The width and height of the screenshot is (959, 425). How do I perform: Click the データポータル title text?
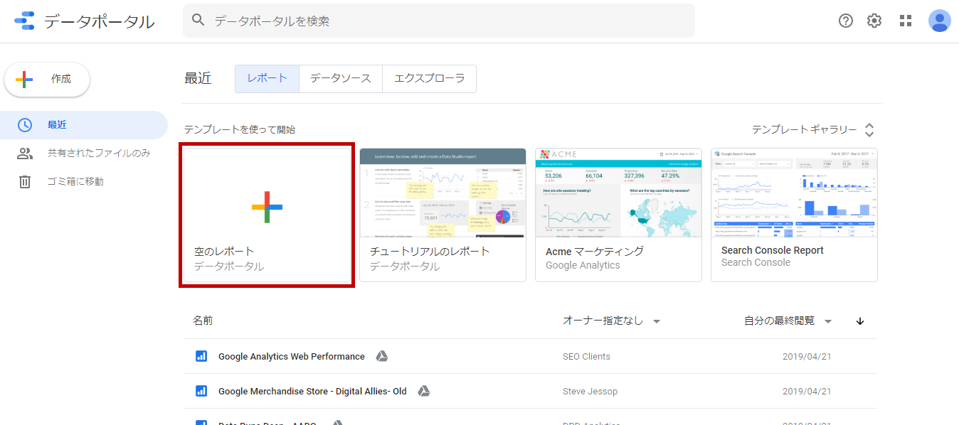coord(100,21)
